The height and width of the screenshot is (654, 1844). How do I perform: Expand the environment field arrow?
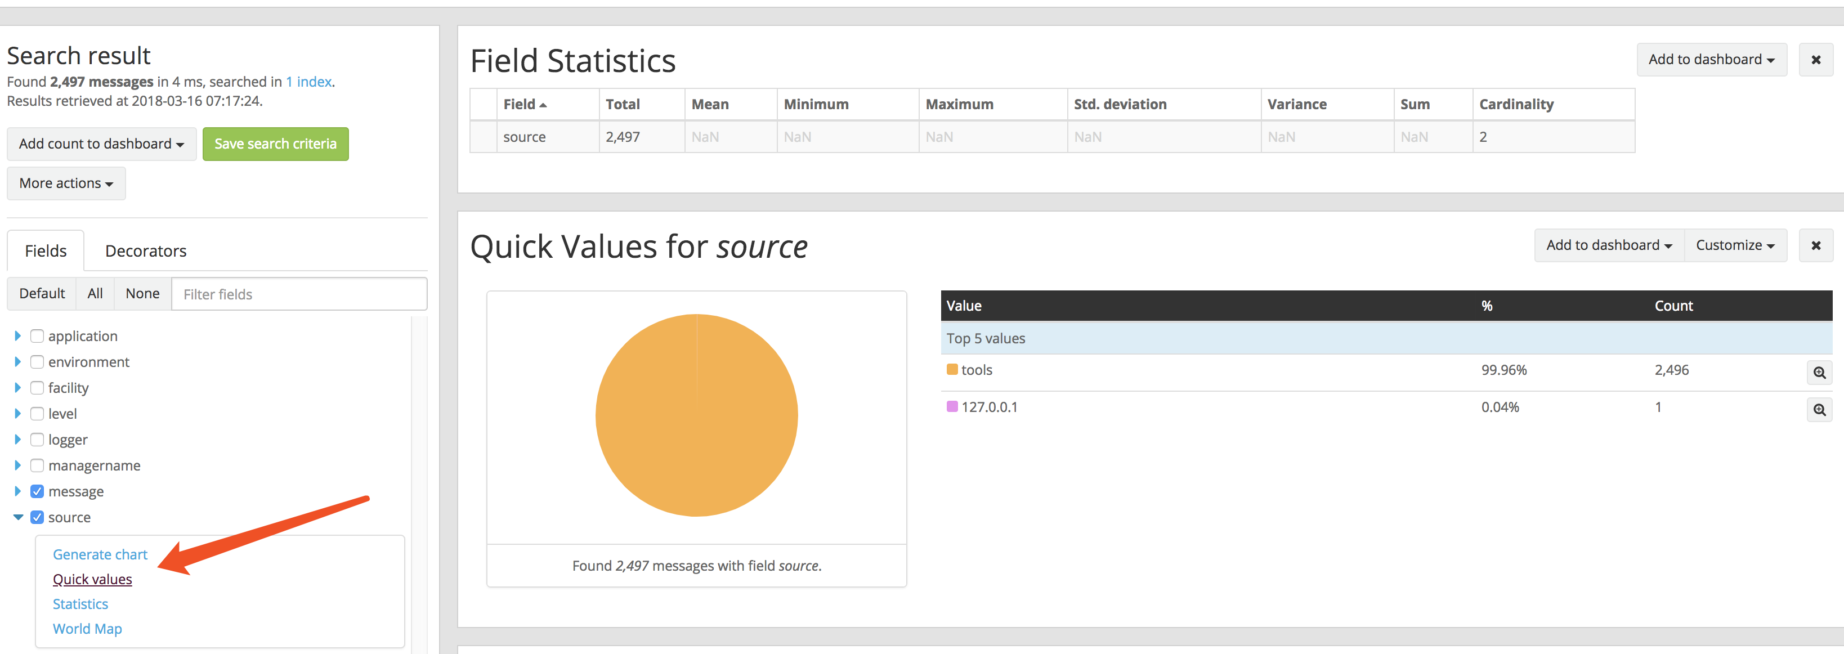click(18, 362)
